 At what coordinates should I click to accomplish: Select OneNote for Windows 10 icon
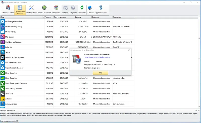pos(3,42)
